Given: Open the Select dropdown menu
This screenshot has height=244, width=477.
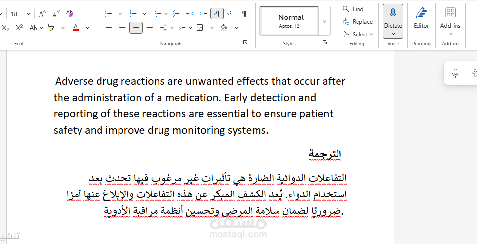Looking at the screenshot, I should point(358,34).
